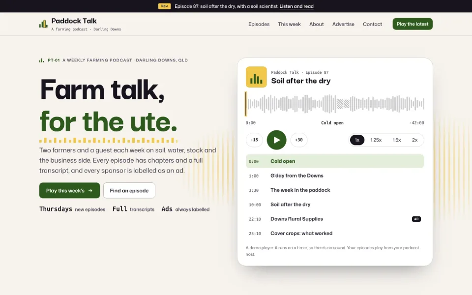Select 1x playback speed
The height and width of the screenshot is (295, 472).
(357, 140)
